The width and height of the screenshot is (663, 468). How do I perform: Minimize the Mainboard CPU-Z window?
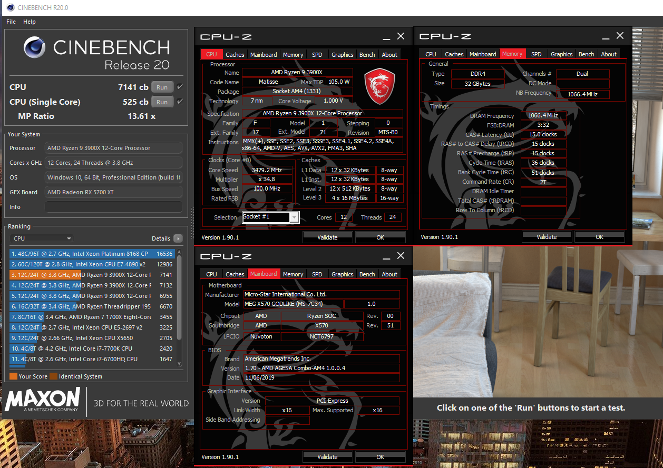(x=387, y=258)
